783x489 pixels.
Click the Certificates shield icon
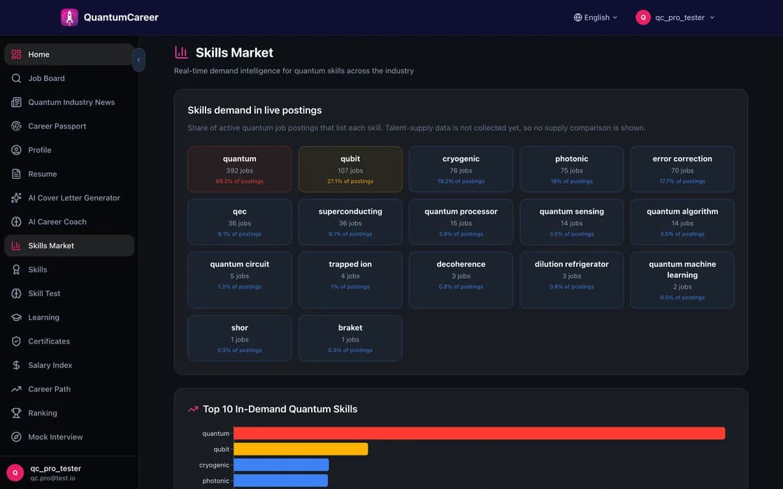(x=17, y=342)
